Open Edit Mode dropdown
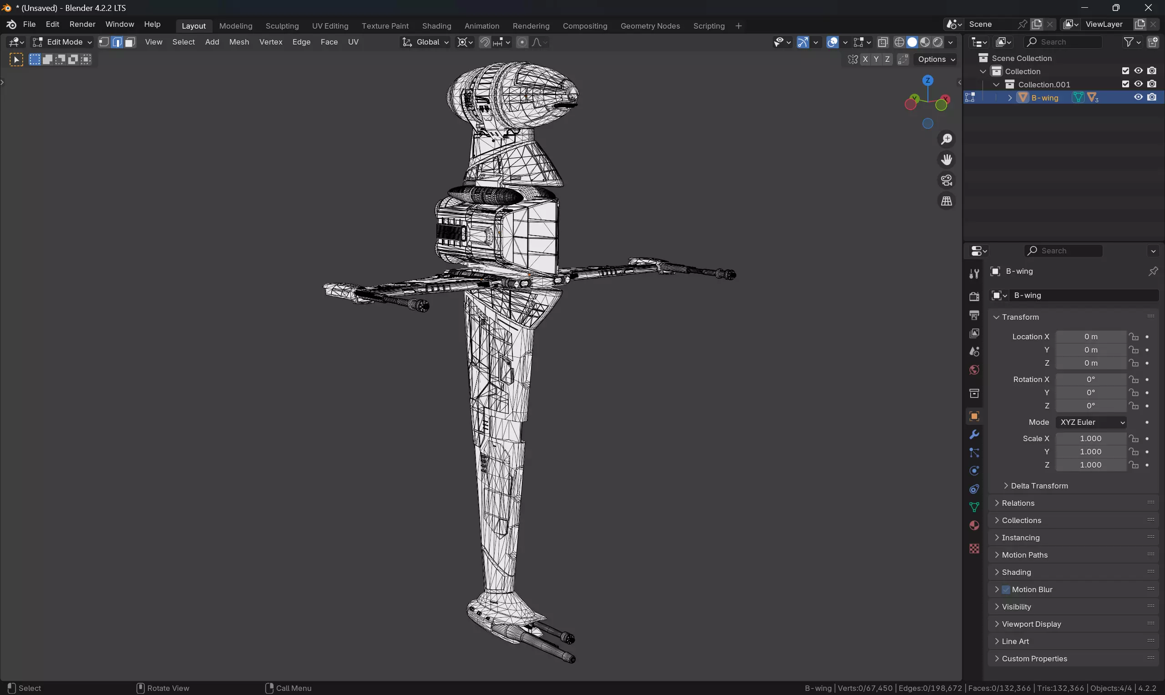 click(62, 42)
